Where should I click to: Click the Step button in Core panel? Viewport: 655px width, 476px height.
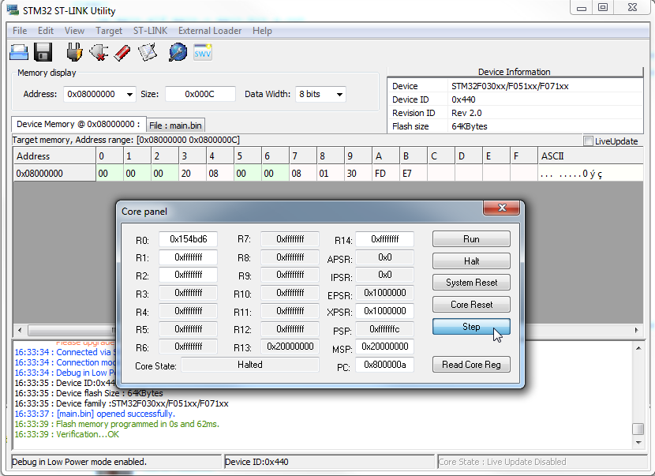coord(471,327)
